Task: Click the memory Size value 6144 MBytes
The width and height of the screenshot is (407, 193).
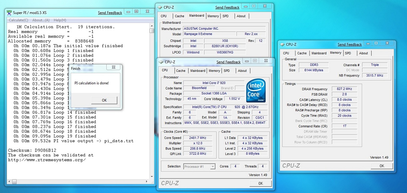Action: [314, 70]
